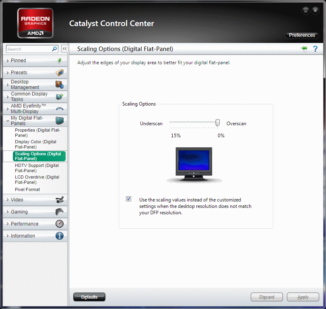
Task: Click the Common Display Tasks icon
Action: point(60,97)
